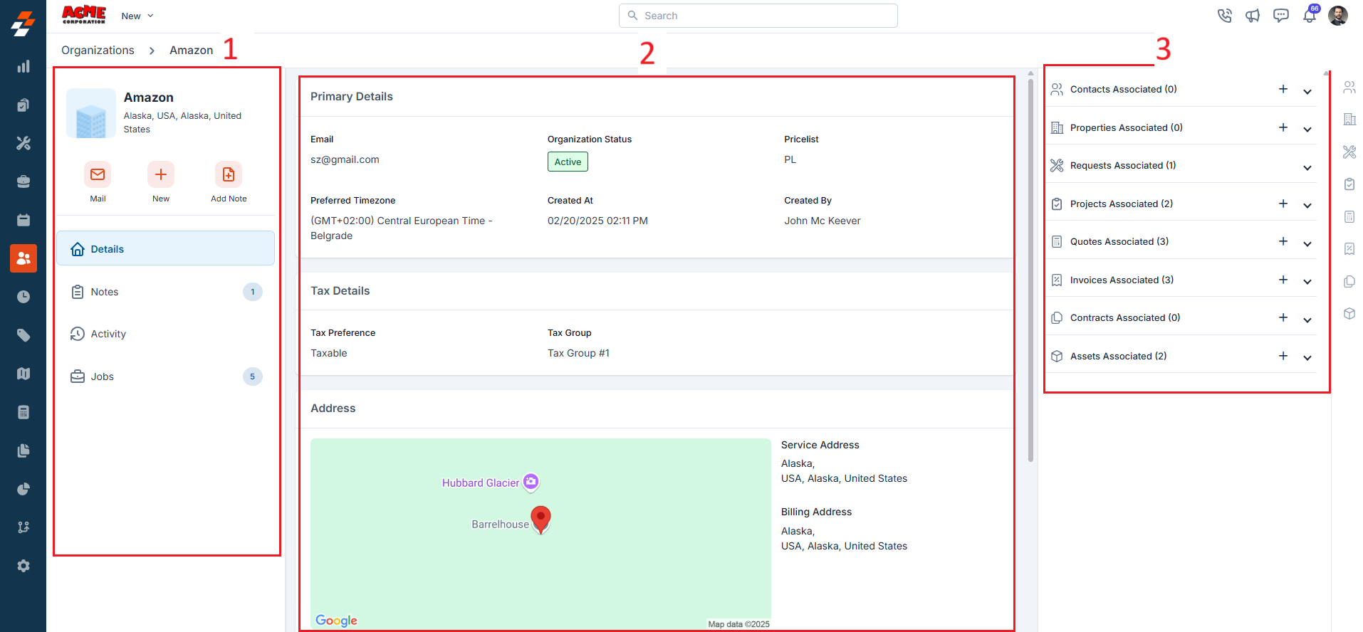Viewport: 1363px width, 632px height.
Task: Add a new associated asset
Action: (1283, 356)
